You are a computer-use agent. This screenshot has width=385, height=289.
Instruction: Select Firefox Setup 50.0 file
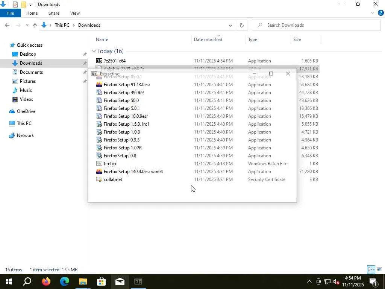click(x=121, y=100)
